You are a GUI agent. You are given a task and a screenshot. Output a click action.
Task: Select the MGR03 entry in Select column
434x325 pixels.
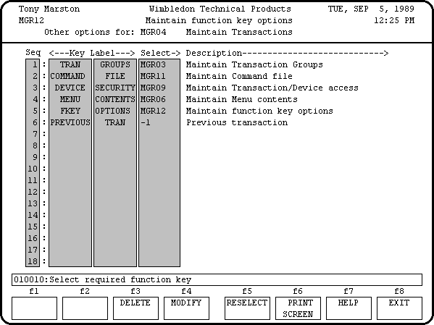159,64
